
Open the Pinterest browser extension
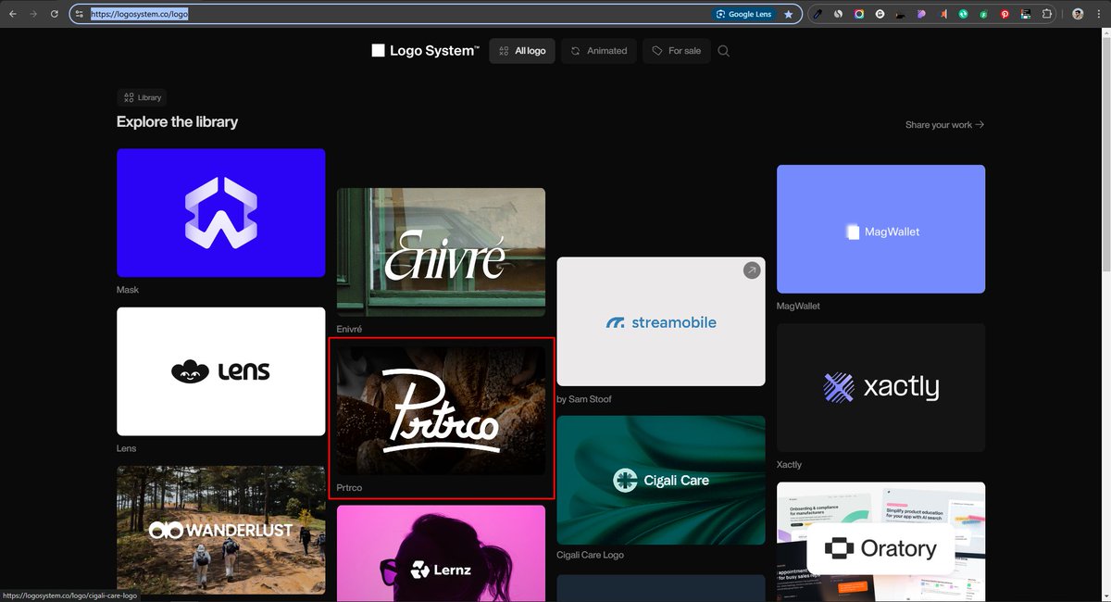pos(1005,14)
